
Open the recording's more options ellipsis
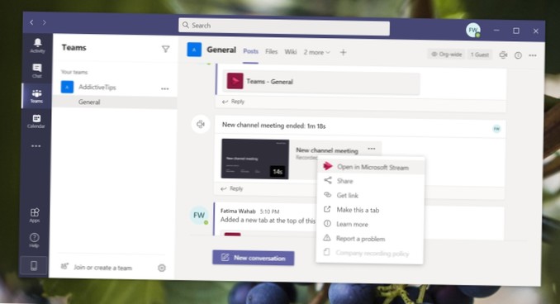pos(372,149)
